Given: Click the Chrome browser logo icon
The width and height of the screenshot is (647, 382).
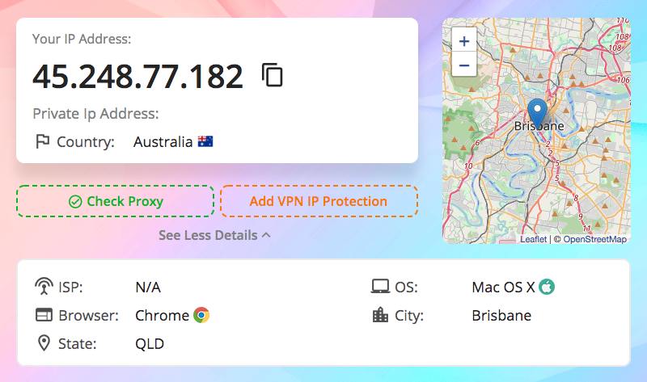Looking at the screenshot, I should (201, 315).
